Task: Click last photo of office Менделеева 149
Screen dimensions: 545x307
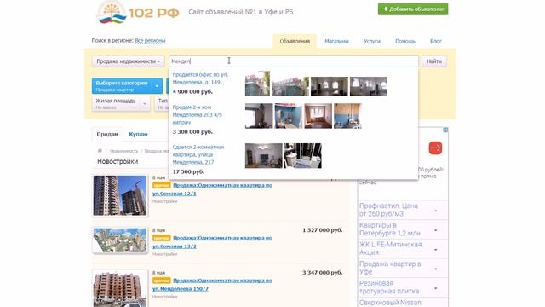Action: click(x=369, y=86)
